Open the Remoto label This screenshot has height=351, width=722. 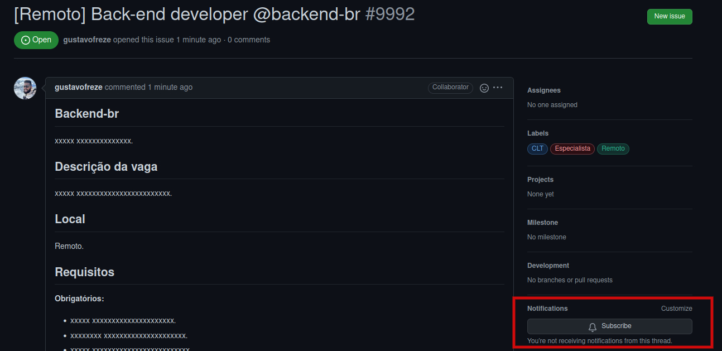click(613, 149)
